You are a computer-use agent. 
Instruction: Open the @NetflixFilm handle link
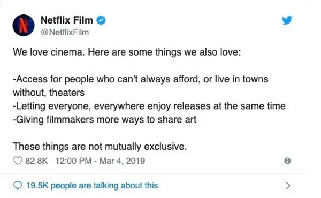click(65, 32)
